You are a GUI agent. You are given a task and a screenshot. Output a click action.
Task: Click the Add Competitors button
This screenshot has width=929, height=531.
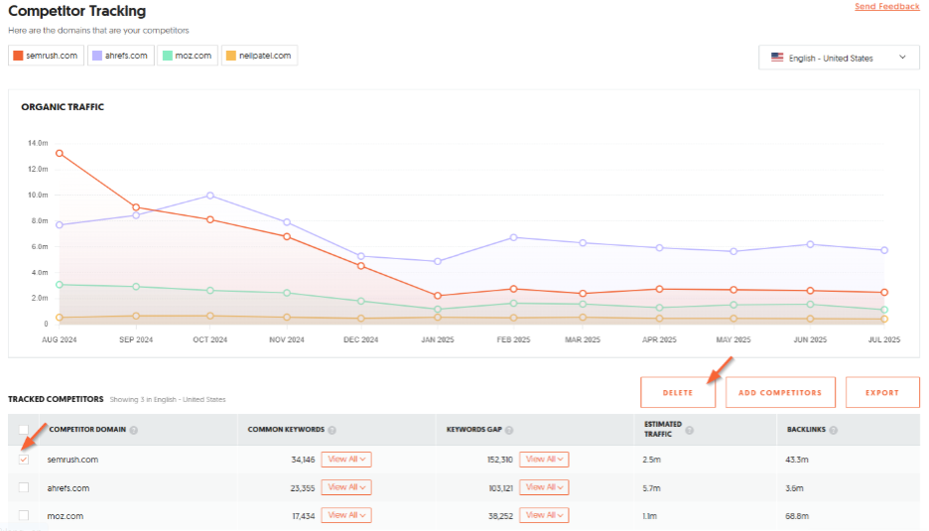(x=780, y=392)
